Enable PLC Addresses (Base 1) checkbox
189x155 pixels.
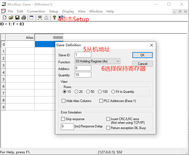pos(101,101)
